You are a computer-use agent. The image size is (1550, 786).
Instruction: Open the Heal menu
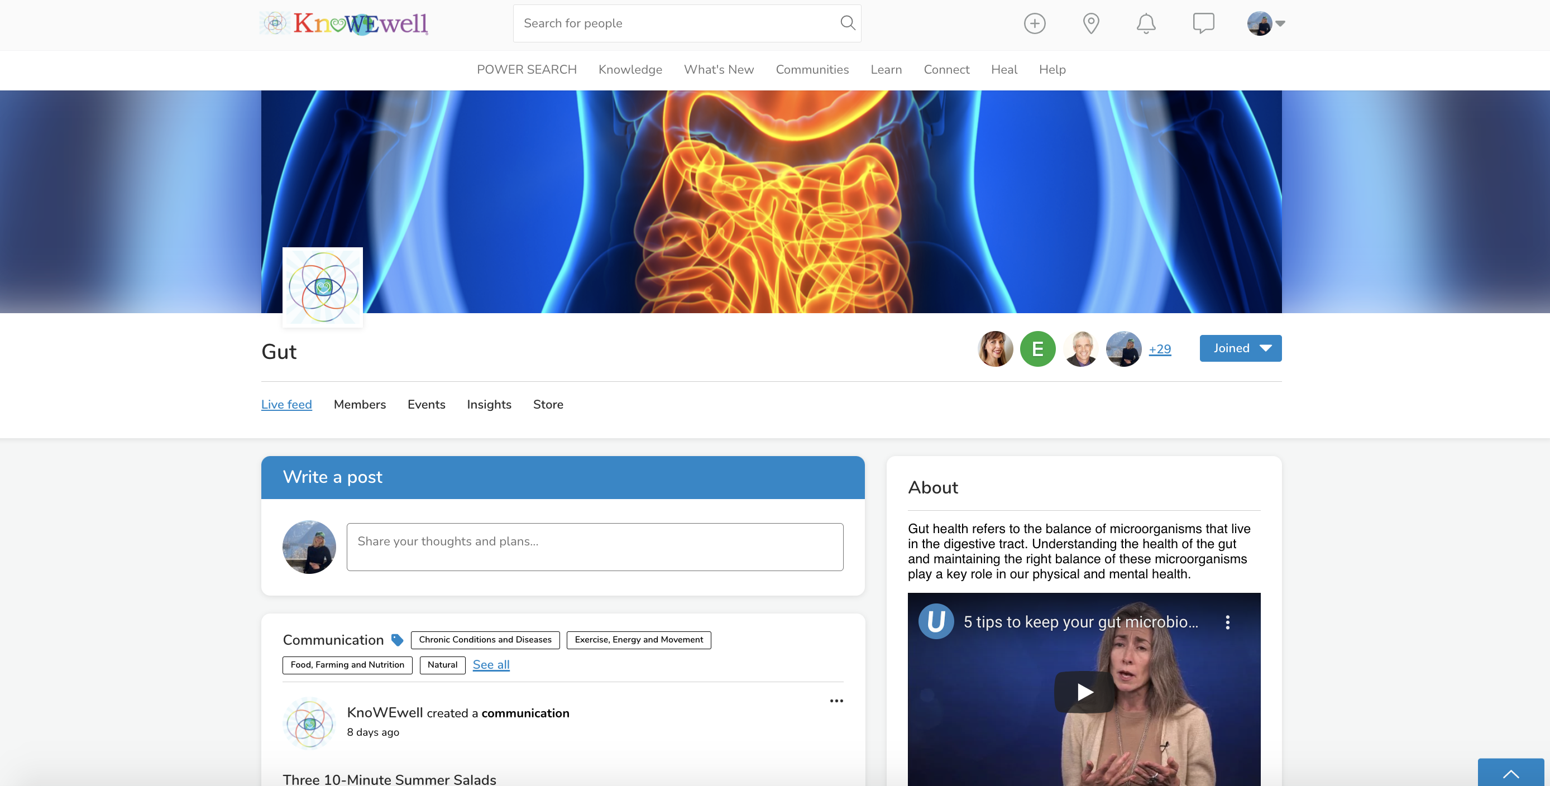(x=1004, y=70)
